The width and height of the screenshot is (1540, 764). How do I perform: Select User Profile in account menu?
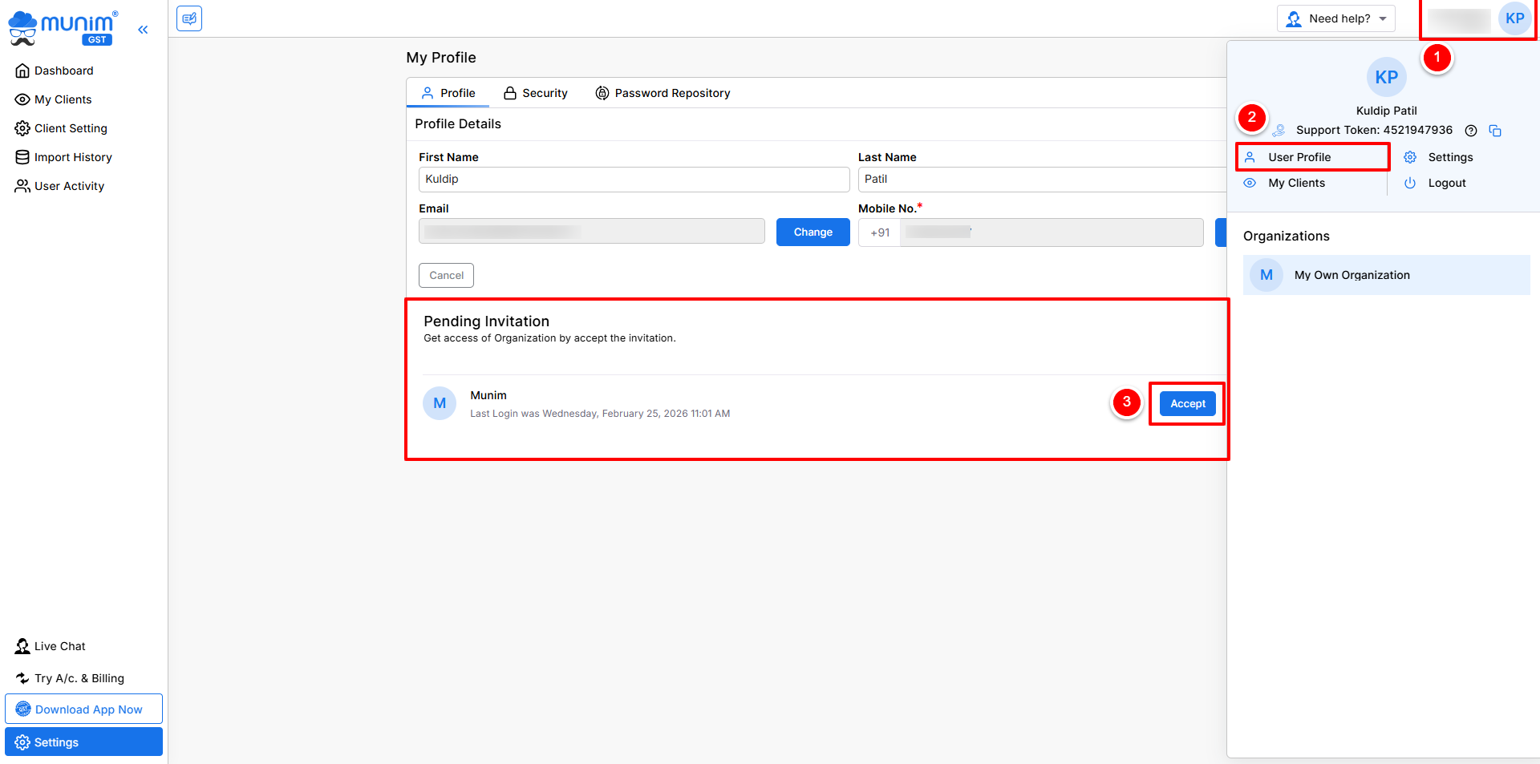click(1299, 157)
